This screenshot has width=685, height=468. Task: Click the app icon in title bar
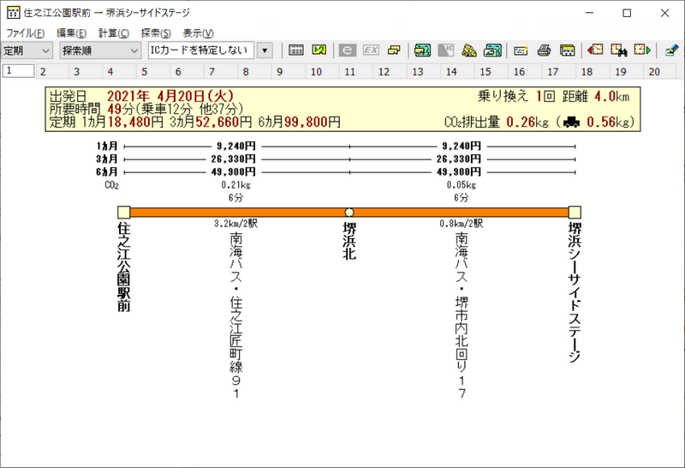point(13,13)
